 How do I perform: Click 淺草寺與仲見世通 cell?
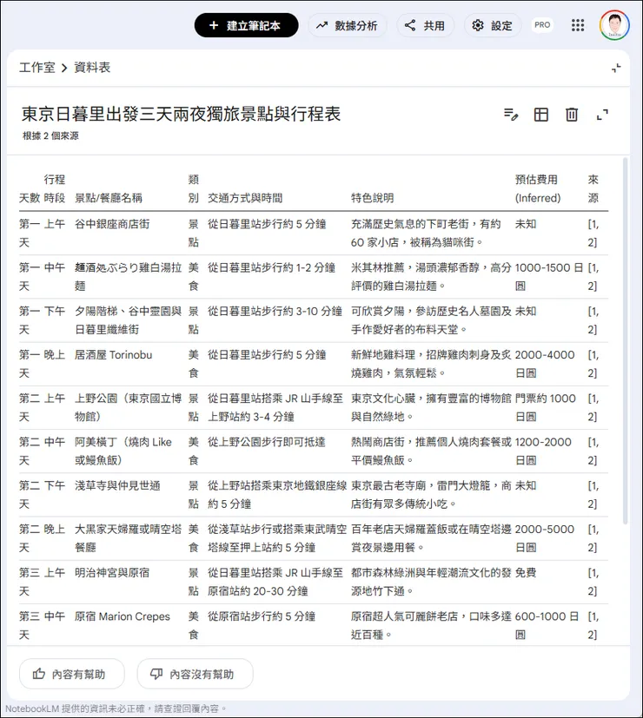click(117, 485)
